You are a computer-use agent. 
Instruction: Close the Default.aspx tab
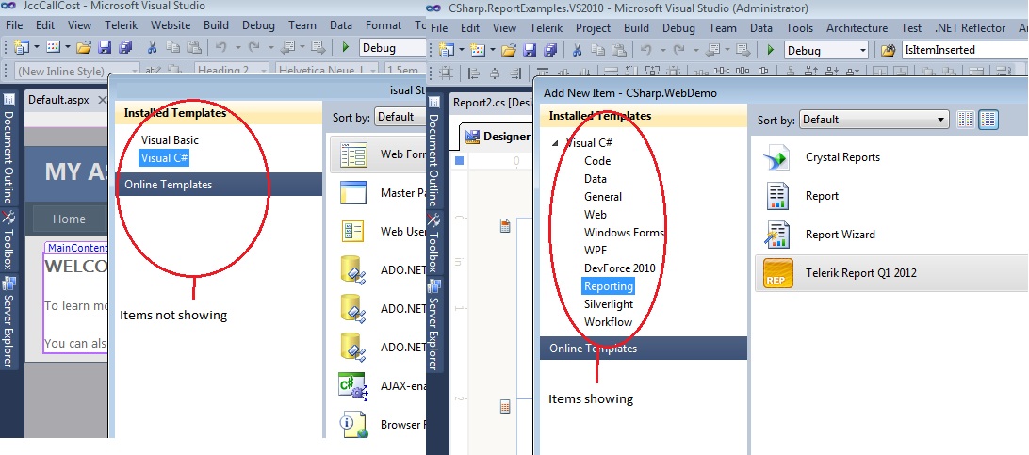click(x=102, y=100)
